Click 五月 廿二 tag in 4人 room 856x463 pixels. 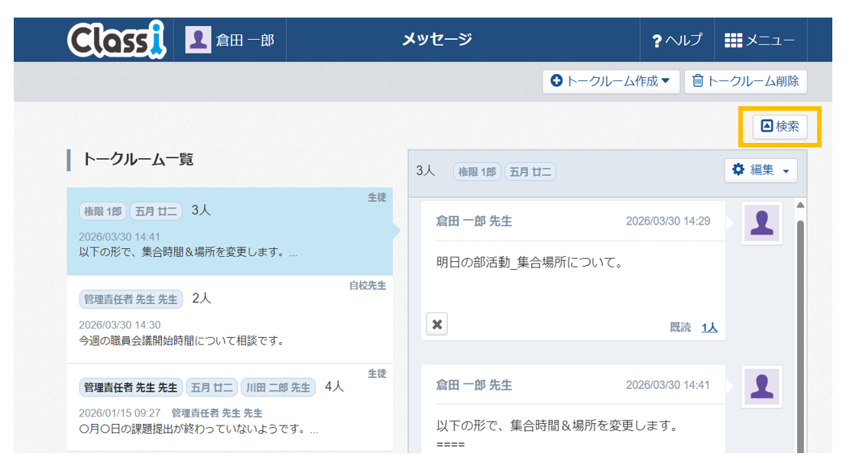click(x=212, y=387)
